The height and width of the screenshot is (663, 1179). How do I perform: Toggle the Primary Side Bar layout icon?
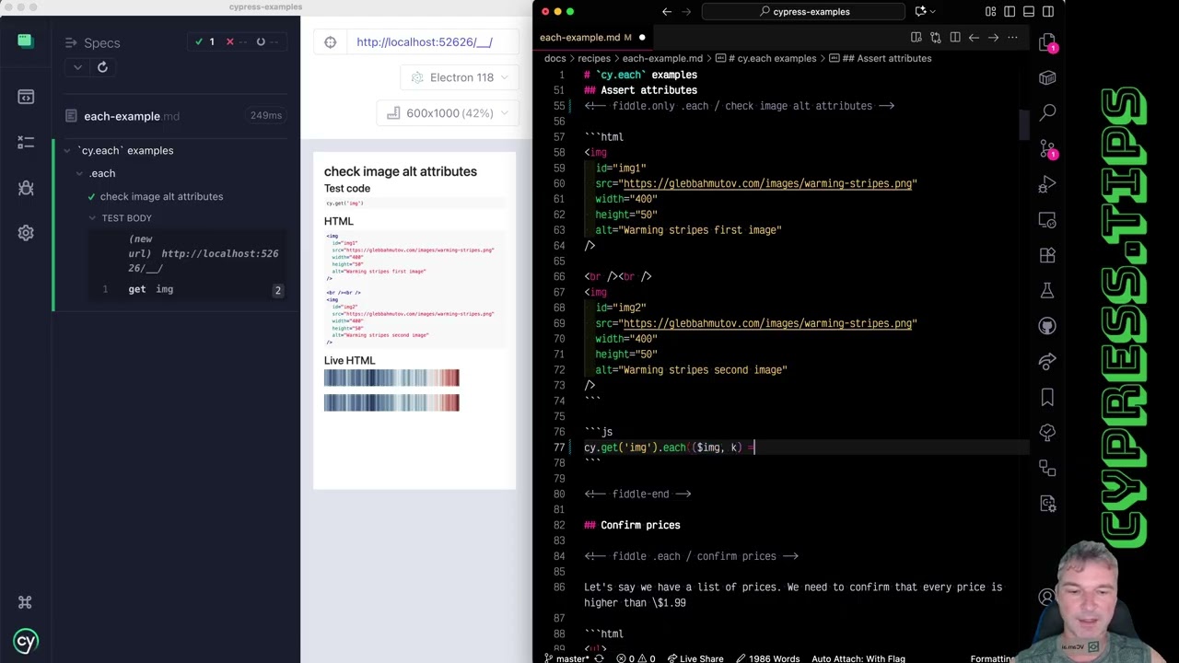coord(1010,11)
